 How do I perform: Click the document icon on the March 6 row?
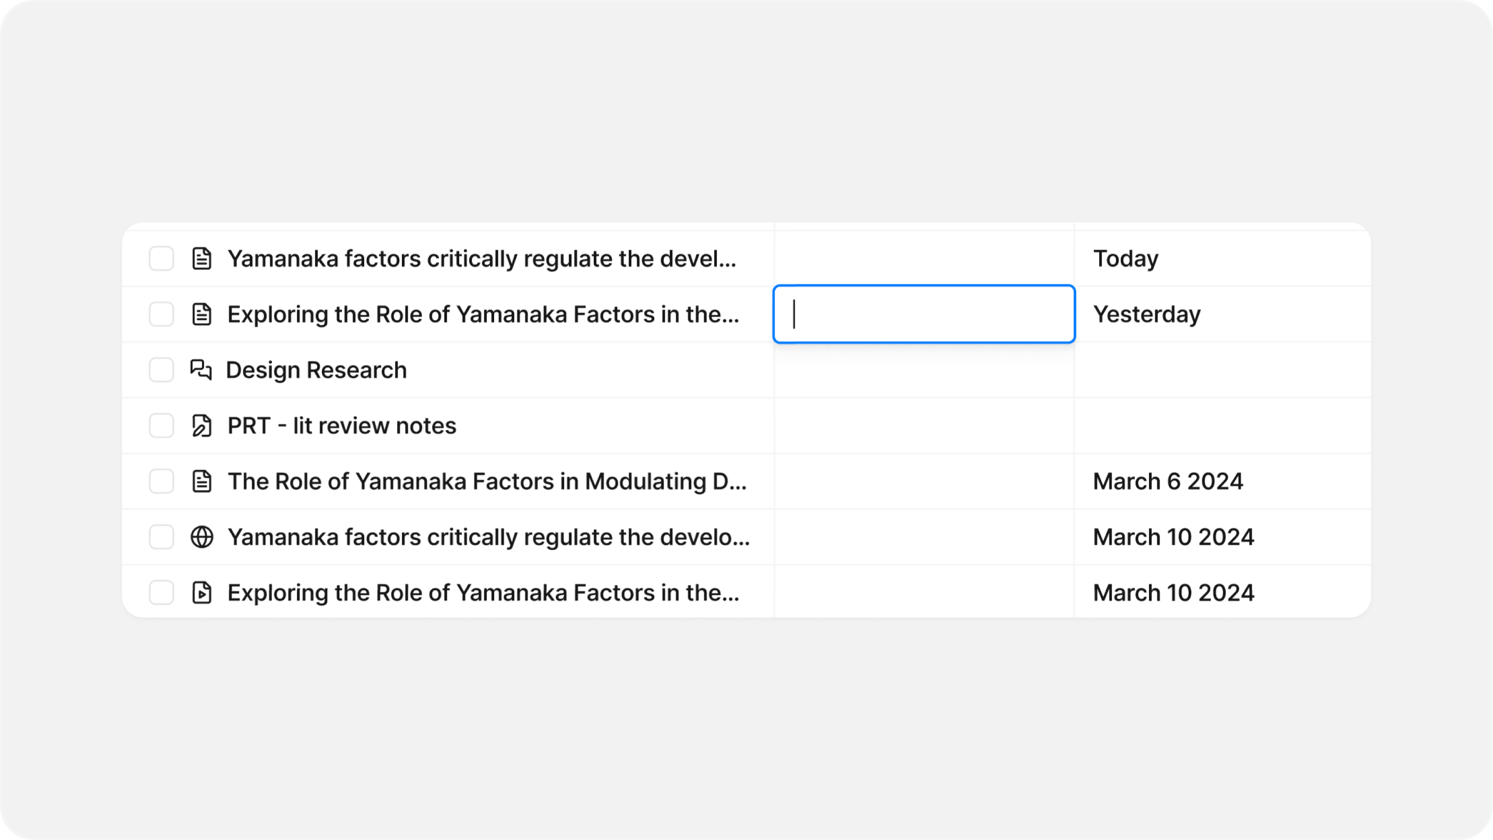click(x=201, y=481)
